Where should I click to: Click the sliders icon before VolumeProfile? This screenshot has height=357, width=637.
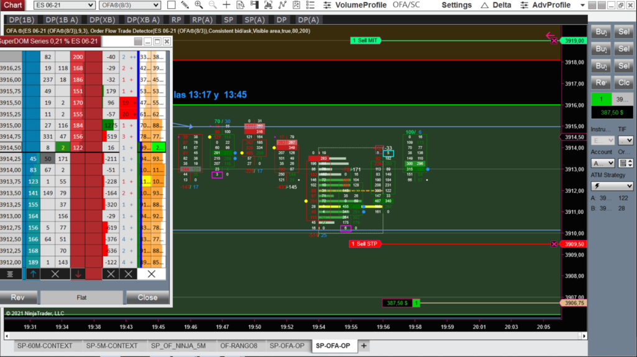click(x=327, y=5)
